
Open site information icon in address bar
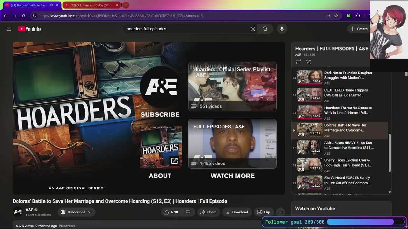click(x=34, y=16)
